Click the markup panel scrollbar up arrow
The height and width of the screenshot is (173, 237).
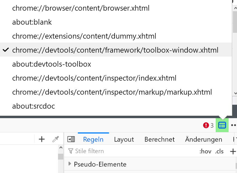pyautogui.click(x=61, y=148)
